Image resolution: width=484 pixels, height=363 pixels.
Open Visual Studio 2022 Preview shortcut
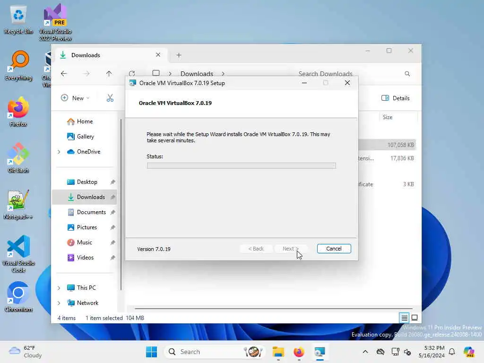[x=55, y=22]
